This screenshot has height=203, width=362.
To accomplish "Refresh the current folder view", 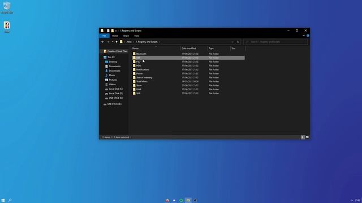I will coord(238,42).
